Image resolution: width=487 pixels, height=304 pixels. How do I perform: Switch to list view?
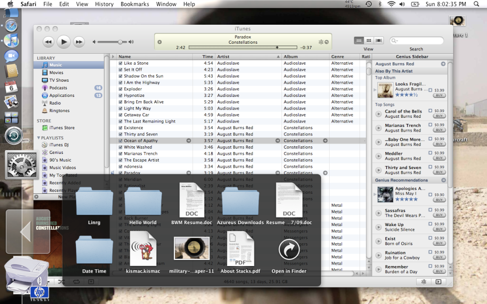tap(359, 40)
